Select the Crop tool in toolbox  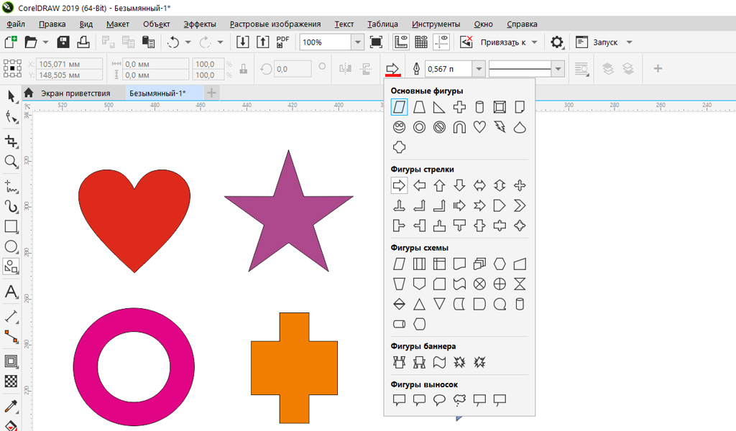tap(11, 140)
